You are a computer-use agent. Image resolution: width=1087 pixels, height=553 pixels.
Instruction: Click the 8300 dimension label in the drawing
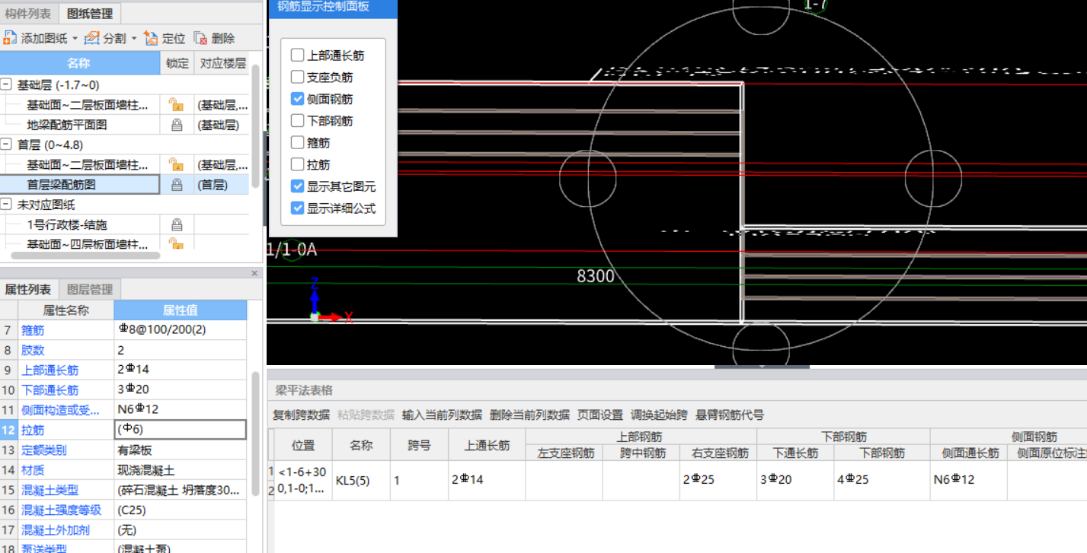[x=595, y=276]
